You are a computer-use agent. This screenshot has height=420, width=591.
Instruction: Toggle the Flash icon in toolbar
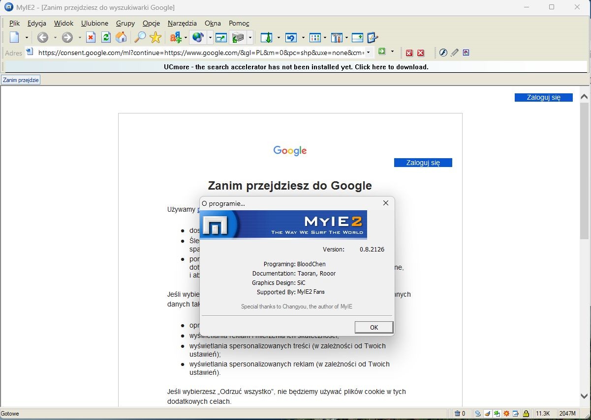[x=443, y=53]
